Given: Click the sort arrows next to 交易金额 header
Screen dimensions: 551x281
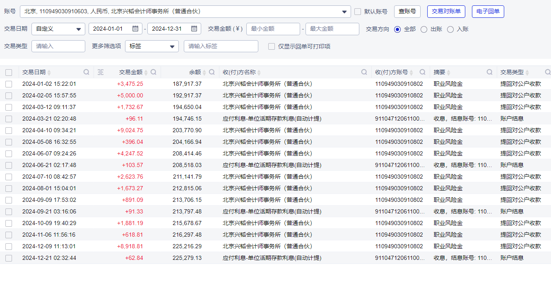Looking at the screenshot, I should pyautogui.click(x=146, y=73).
